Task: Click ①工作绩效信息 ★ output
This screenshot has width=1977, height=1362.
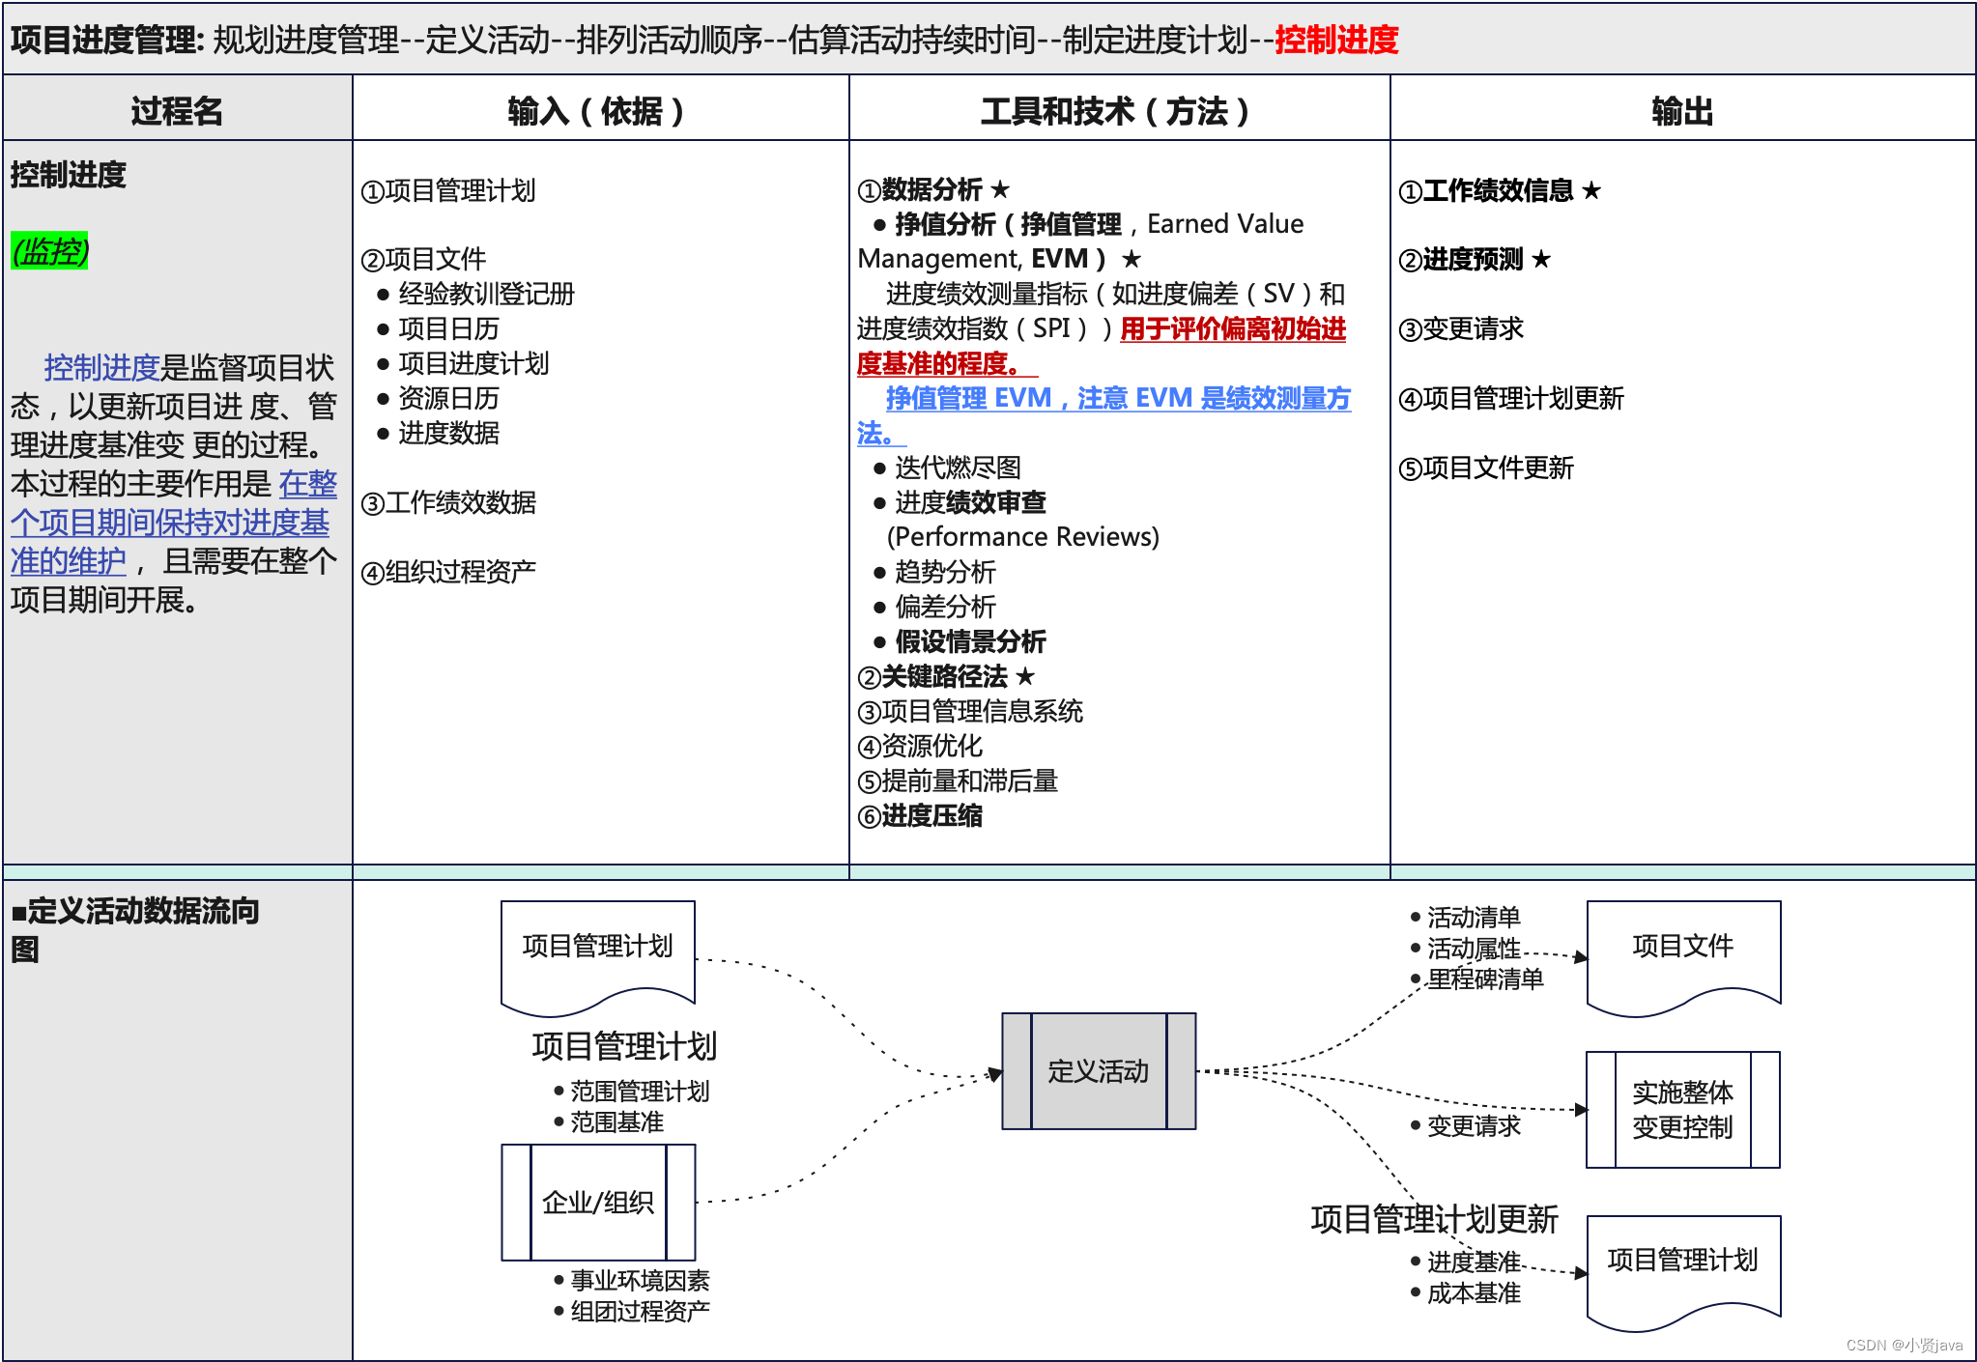Action: tap(1500, 190)
